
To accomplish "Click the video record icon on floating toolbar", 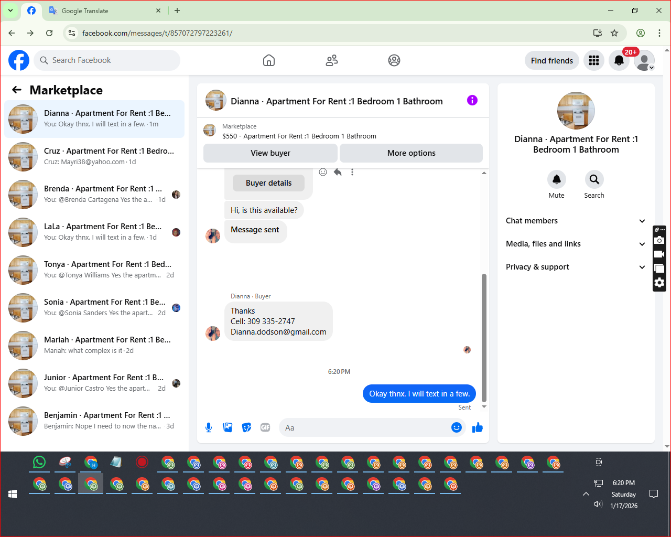I will 659,254.
